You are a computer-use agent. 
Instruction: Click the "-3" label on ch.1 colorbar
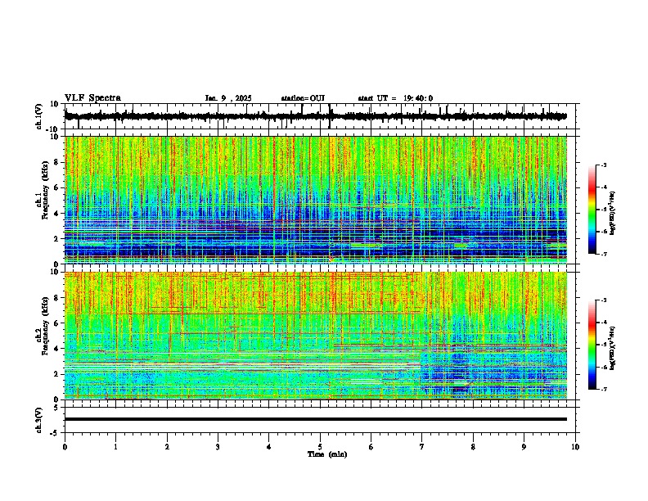click(x=603, y=165)
